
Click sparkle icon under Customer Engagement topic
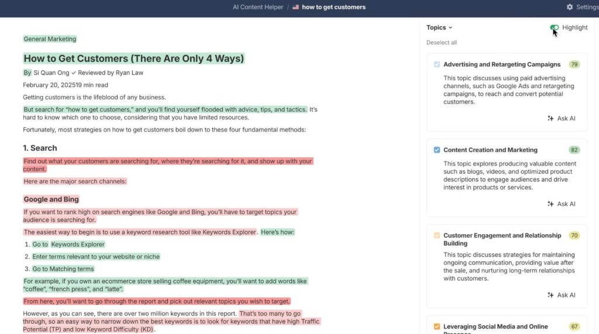tap(550, 295)
